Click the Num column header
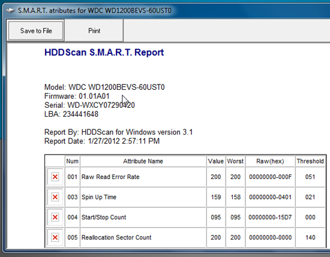The image size is (330, 257). tap(73, 161)
